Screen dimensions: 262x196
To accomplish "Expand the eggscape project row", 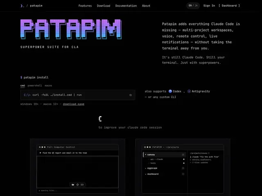I will pyautogui.click(x=165, y=168).
